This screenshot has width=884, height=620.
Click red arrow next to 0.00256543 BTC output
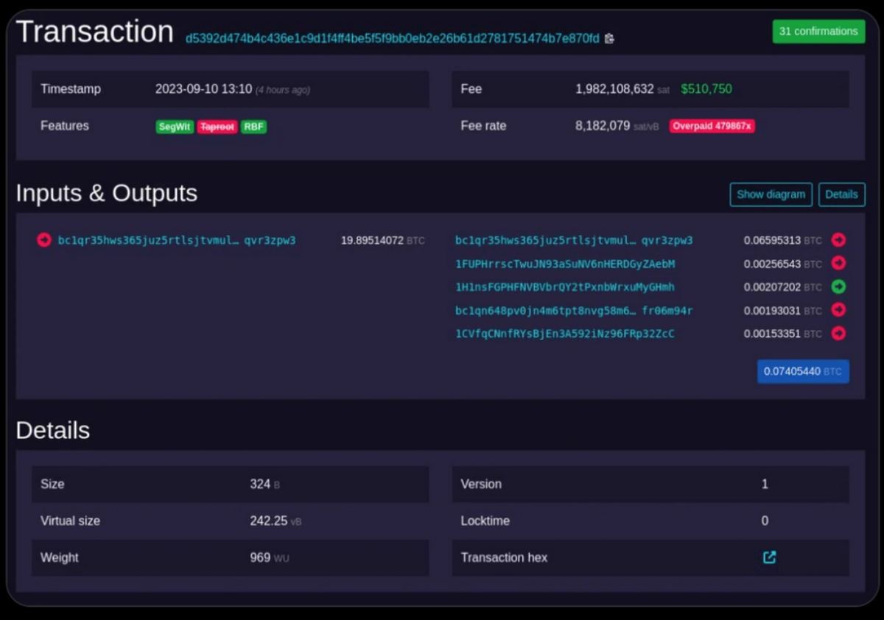click(838, 264)
